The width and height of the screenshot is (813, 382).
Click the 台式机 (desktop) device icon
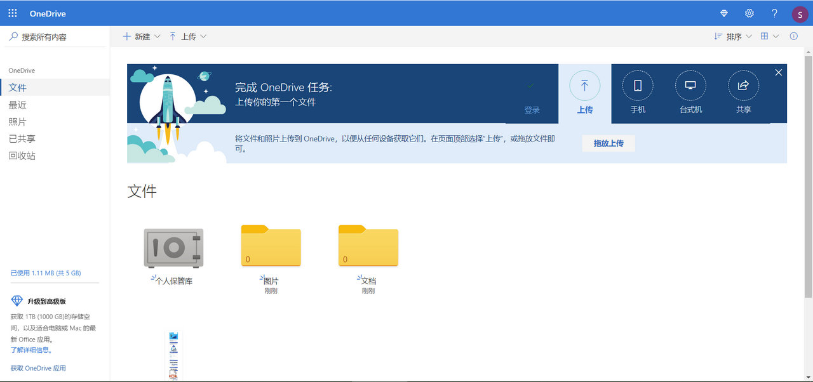690,85
